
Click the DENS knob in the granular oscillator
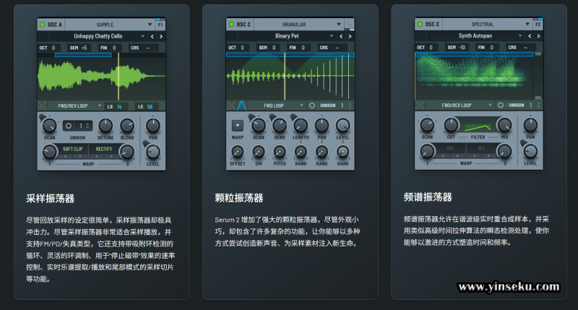[x=279, y=124]
